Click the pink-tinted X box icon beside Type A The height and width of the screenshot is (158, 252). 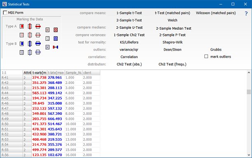[x=47, y=30]
